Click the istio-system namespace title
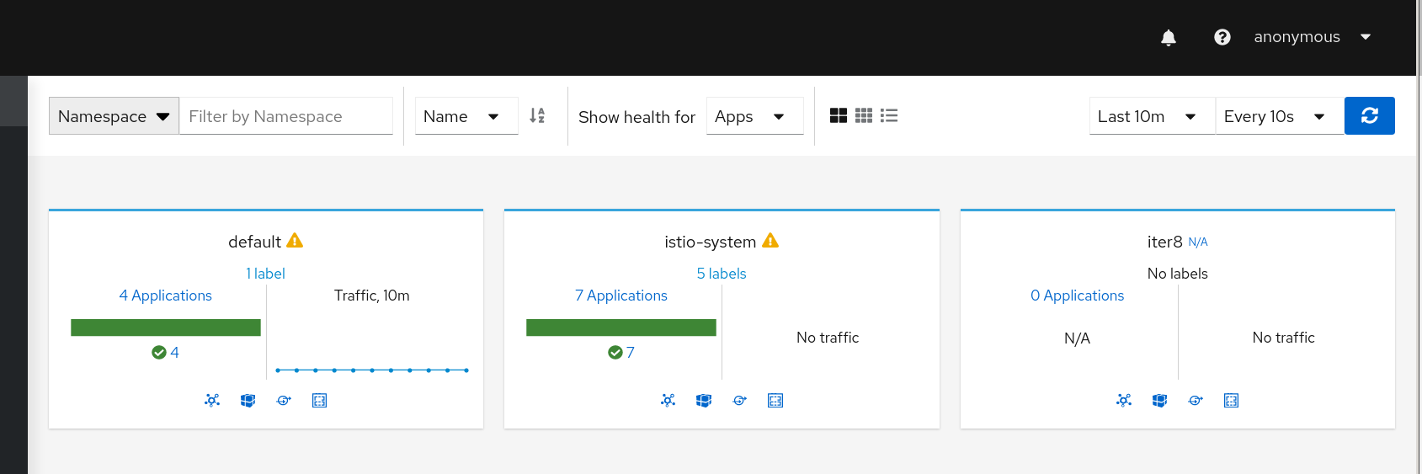The image size is (1422, 474). (x=711, y=242)
